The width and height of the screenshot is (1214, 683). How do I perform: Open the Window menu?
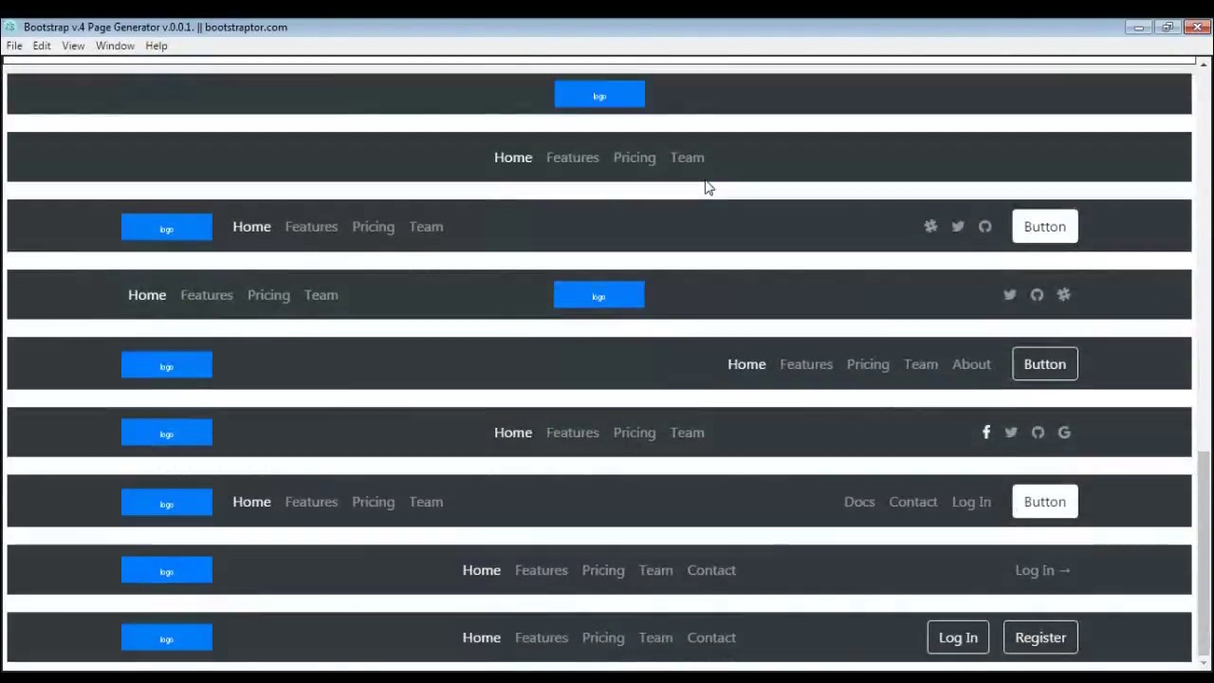115,46
